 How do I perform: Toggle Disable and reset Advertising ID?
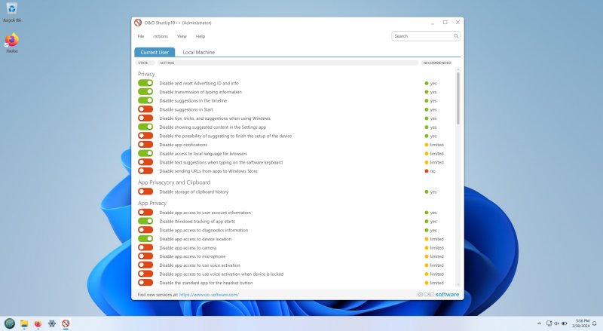[x=145, y=83]
